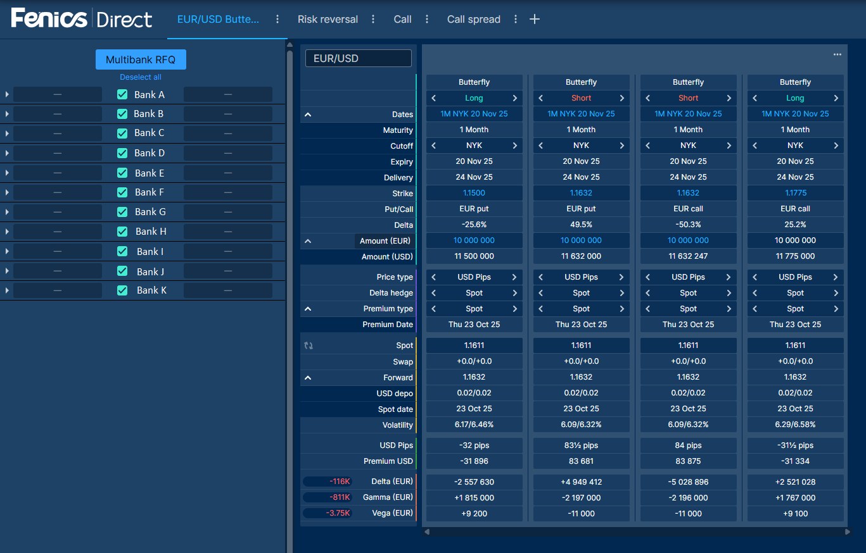
Task: Expand the Bank C row triangle
Action: pyautogui.click(x=7, y=134)
